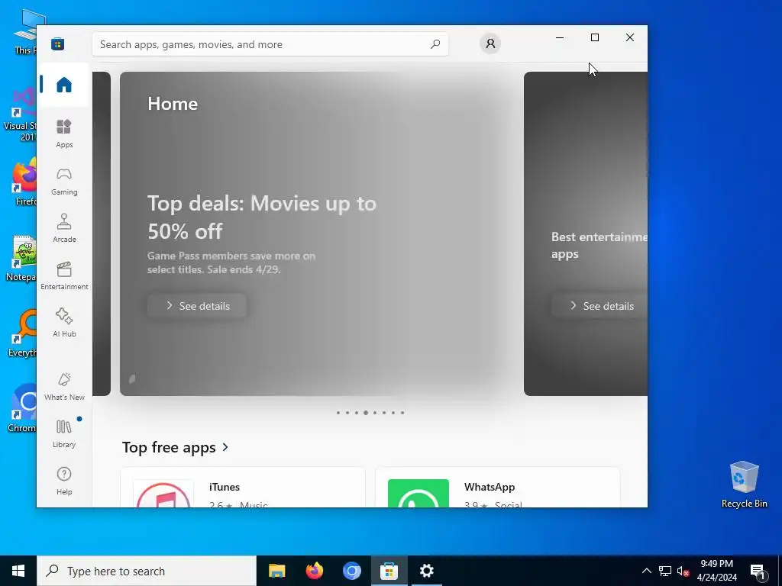Expand Top free apps list

click(225, 447)
